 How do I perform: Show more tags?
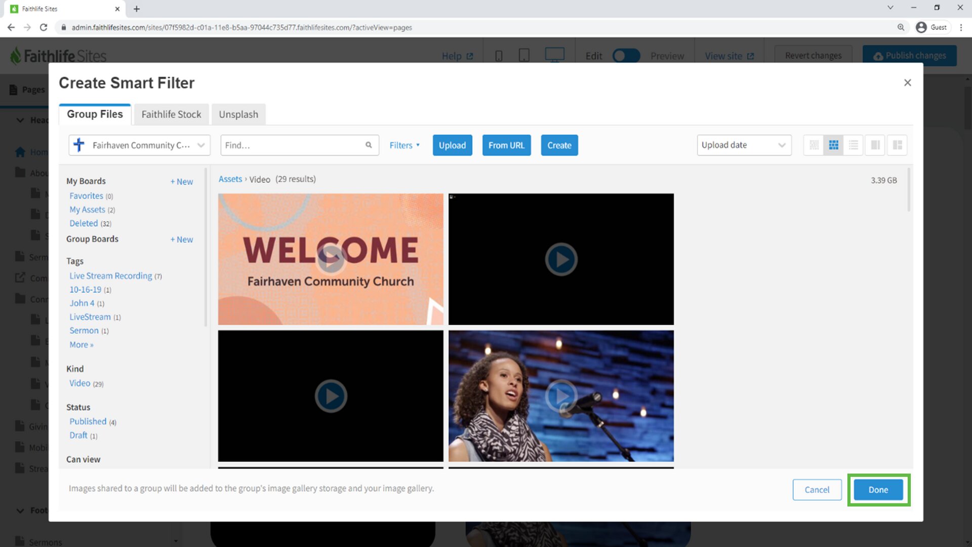pyautogui.click(x=82, y=345)
